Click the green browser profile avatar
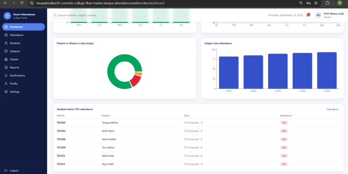 click(x=339, y=3)
